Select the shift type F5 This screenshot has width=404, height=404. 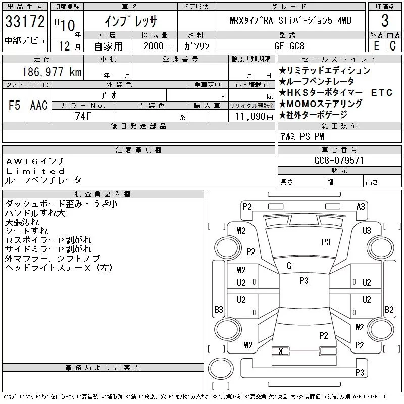coord(14,105)
